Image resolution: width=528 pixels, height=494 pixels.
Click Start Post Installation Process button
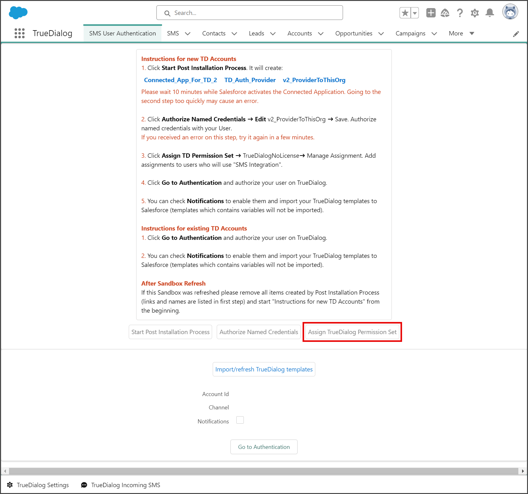pyautogui.click(x=170, y=332)
